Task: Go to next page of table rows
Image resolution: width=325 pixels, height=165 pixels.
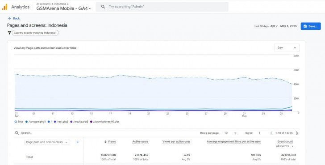Action: coord(297,133)
